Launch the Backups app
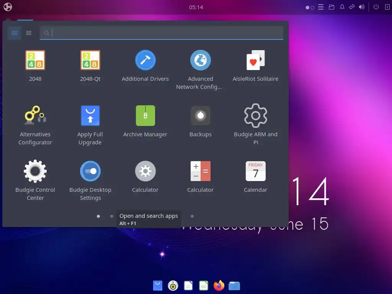Image resolution: width=392 pixels, height=294 pixels. 200,121
